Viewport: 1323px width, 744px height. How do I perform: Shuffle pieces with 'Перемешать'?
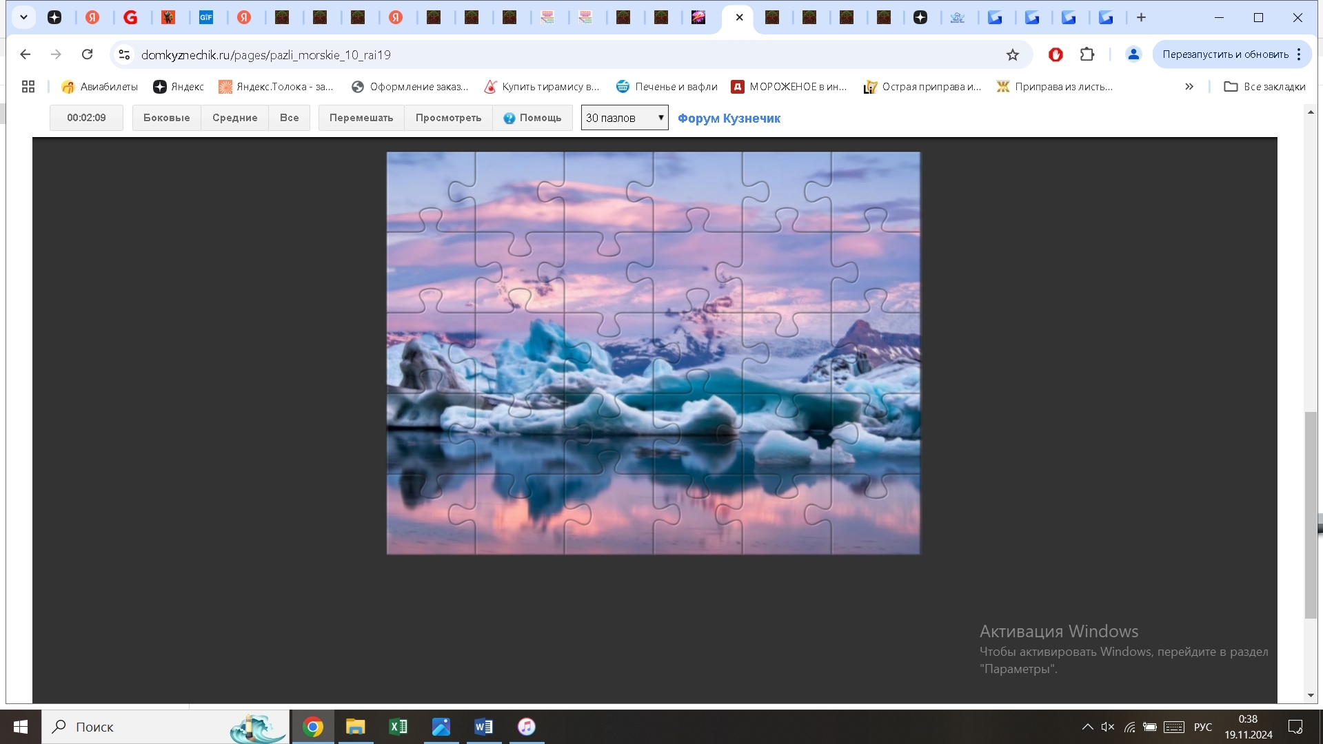[361, 118]
